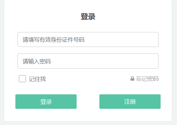The width and height of the screenshot is (177, 125).
Task: Click the 记住我 label text
Action: [x=37, y=79]
